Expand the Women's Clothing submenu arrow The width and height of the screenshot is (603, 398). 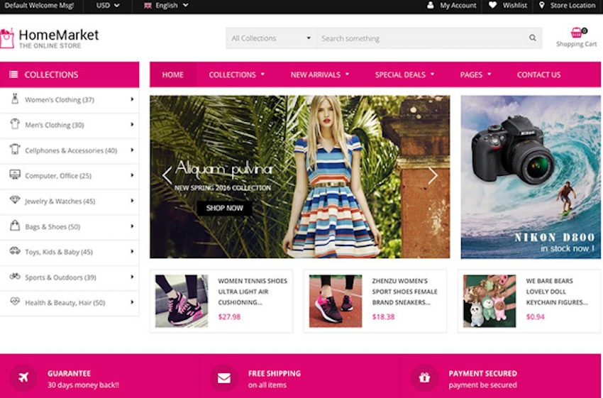[132, 99]
